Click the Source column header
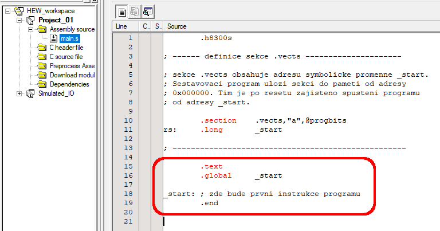The height and width of the screenshot is (231, 440). [x=176, y=26]
